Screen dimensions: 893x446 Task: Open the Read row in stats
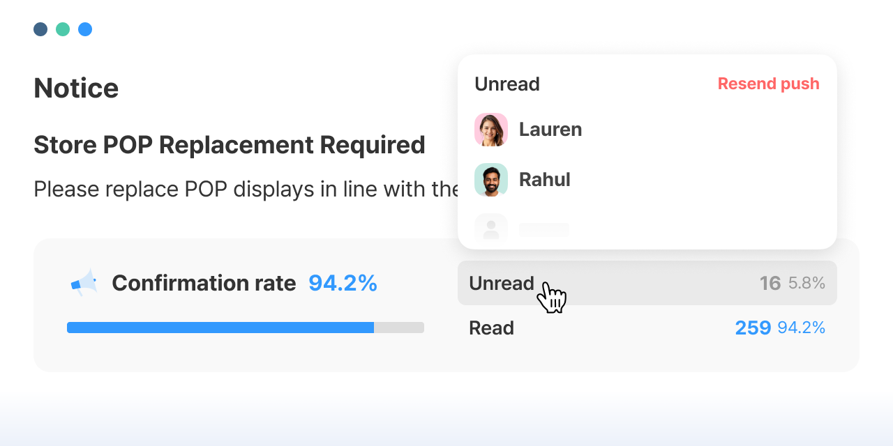point(647,328)
